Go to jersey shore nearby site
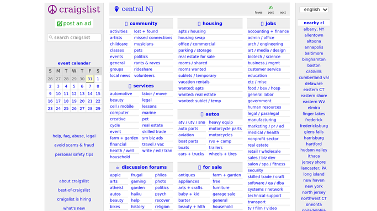Image resolution: width=377 pixels, height=211 pixels. click(314, 162)
